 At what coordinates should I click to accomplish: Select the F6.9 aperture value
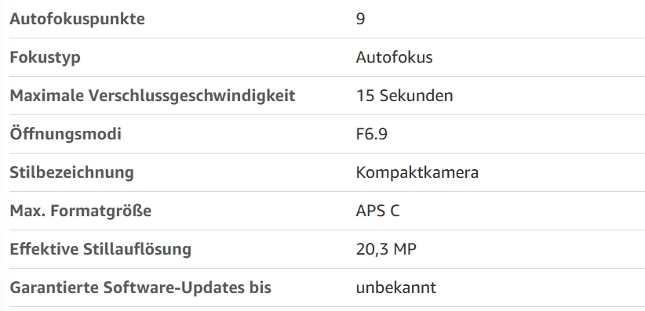pyautogui.click(x=371, y=134)
